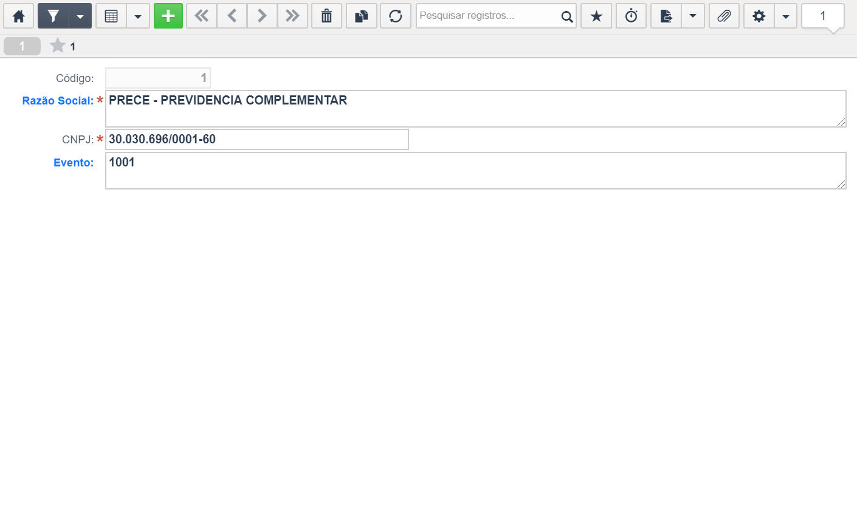Open the filter funnel button
Image resolution: width=857 pixels, height=509 pixels.
pyautogui.click(x=53, y=16)
